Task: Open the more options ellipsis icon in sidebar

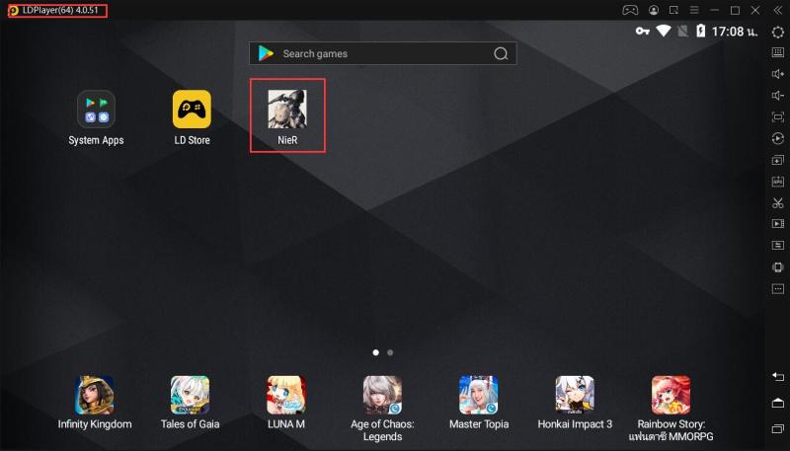Action: coord(778,289)
